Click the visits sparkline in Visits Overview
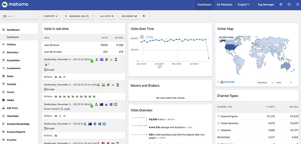Viewport: 301px width, 144px height. point(139,119)
